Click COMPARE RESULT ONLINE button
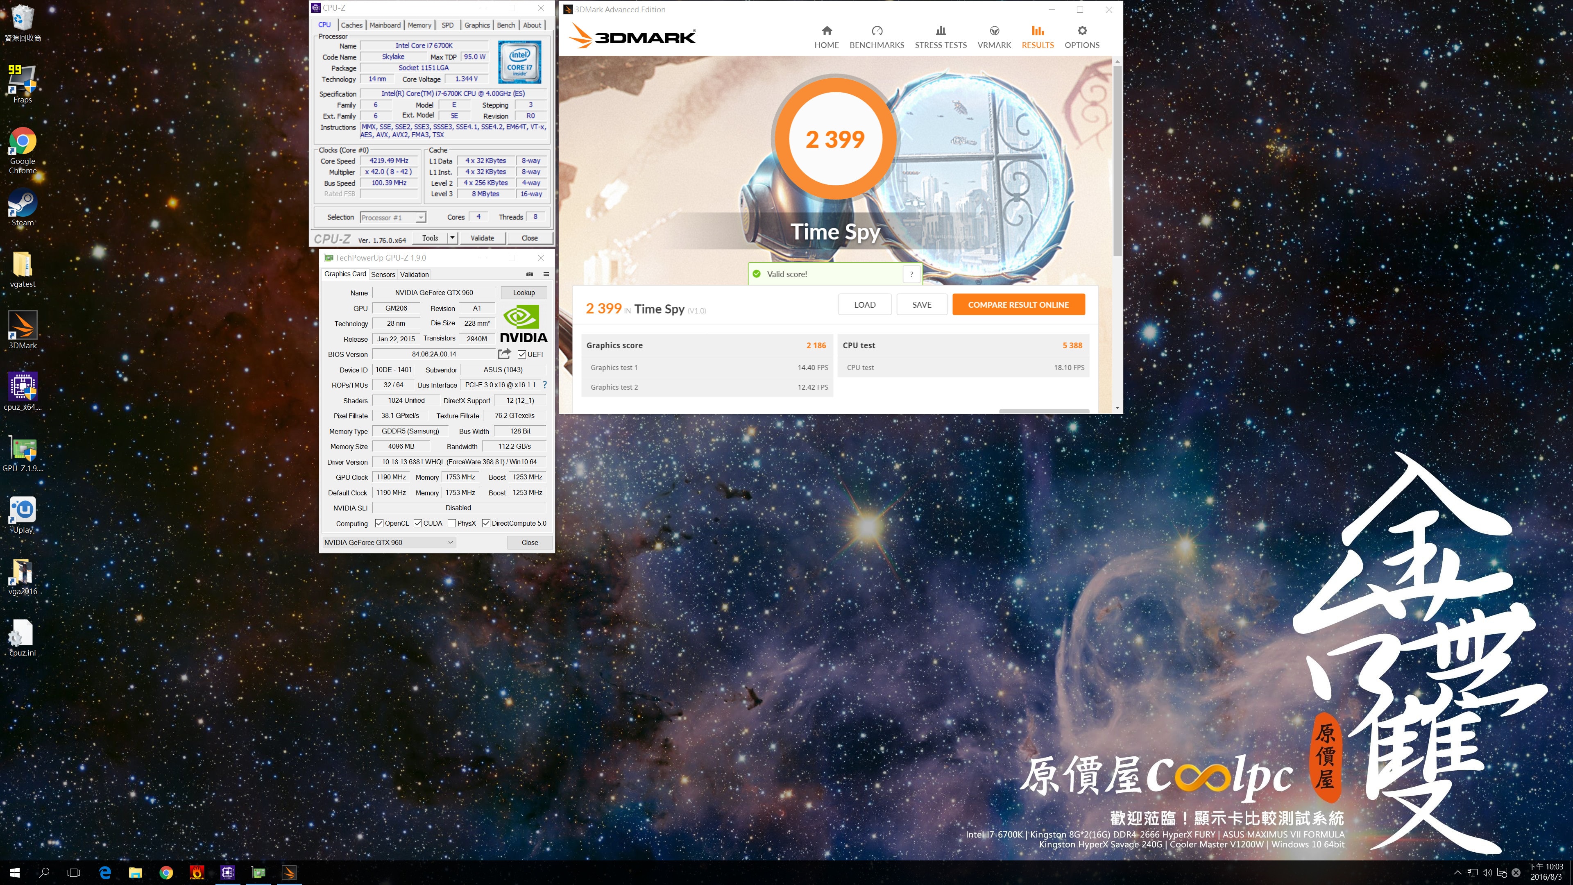Screen dimensions: 1573x885 1018,305
